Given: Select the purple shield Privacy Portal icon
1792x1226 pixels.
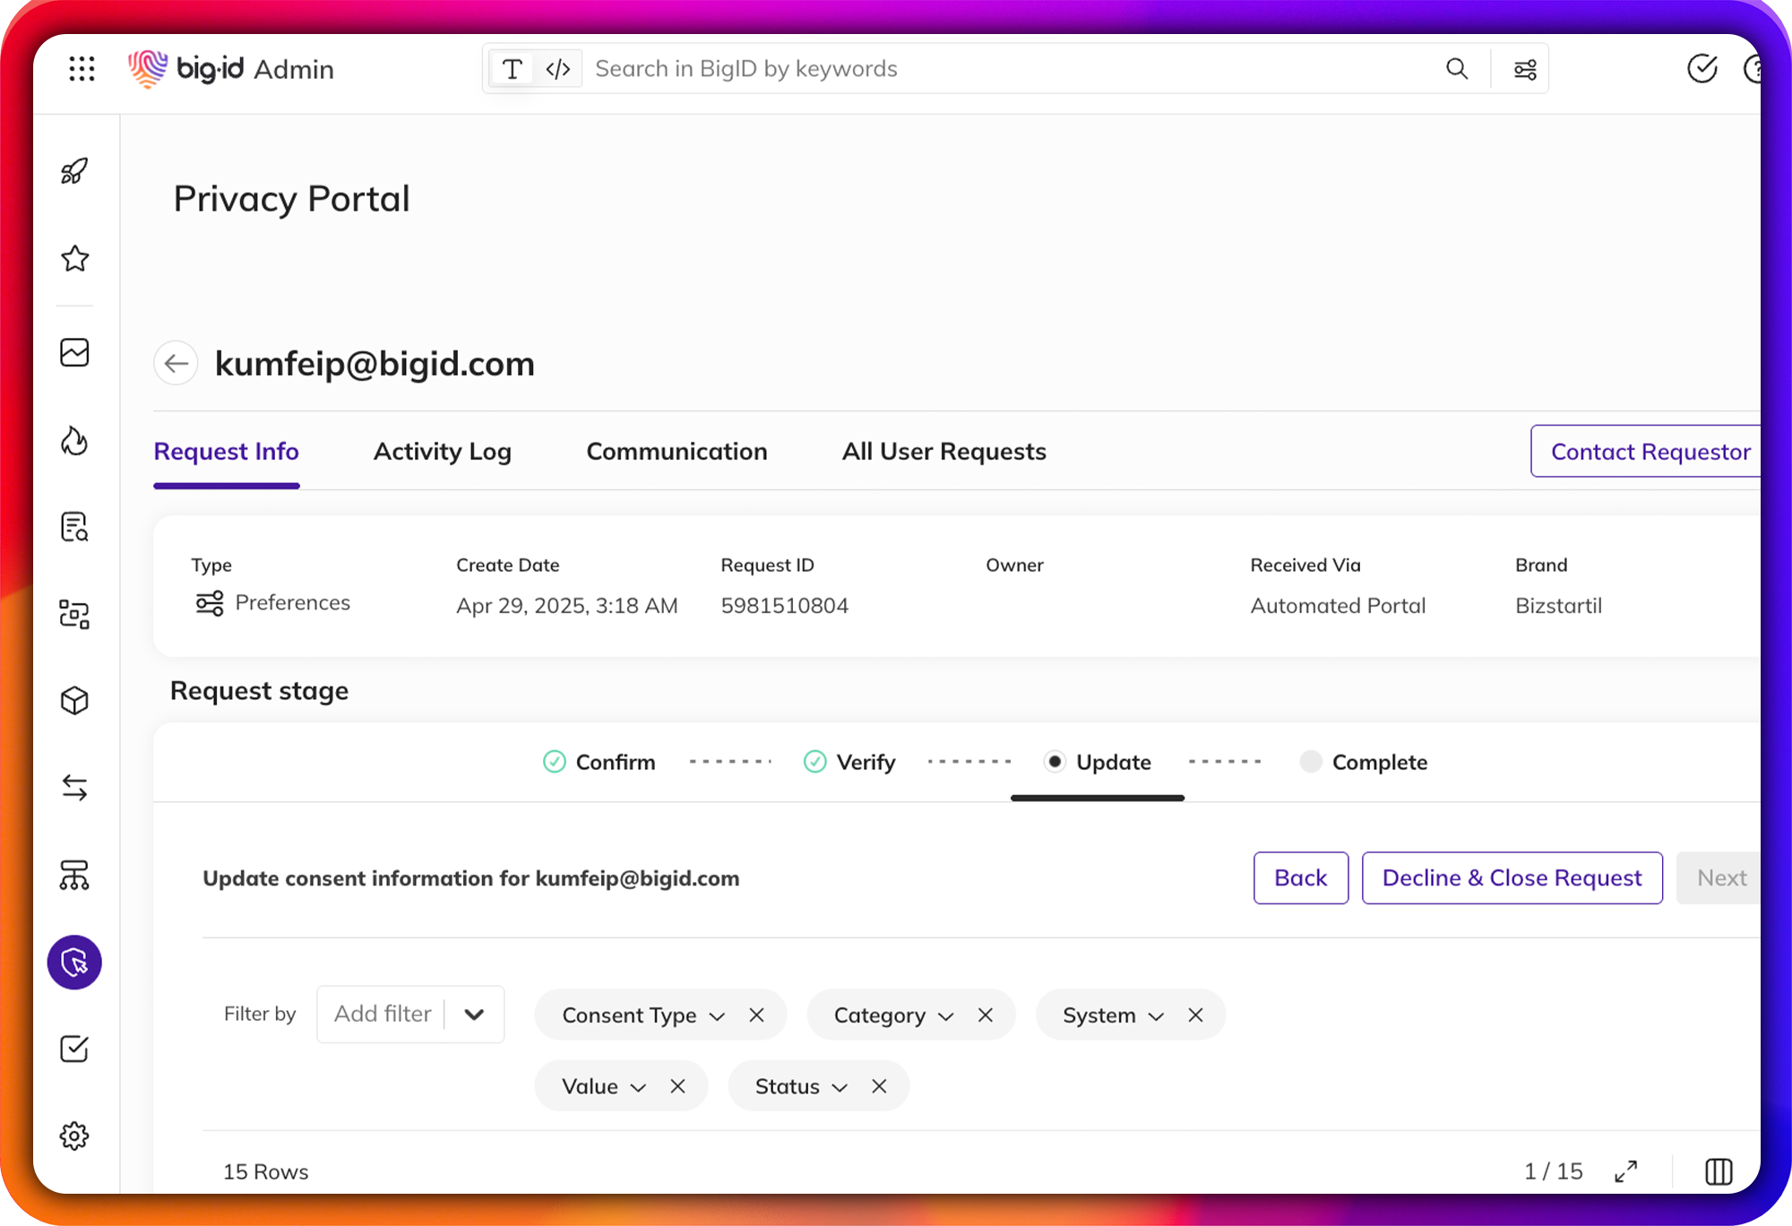Looking at the screenshot, I should [x=74, y=963].
